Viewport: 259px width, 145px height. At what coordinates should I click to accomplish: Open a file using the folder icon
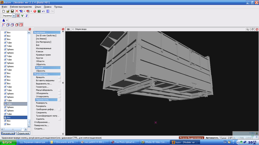pyautogui.click(x=8, y=11)
